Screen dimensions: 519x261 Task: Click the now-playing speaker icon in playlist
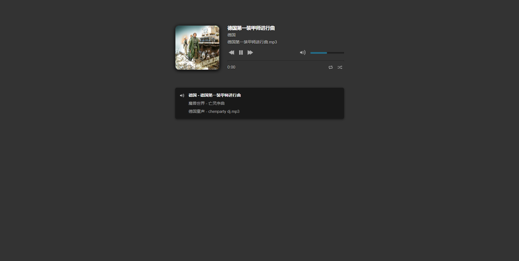point(182,95)
